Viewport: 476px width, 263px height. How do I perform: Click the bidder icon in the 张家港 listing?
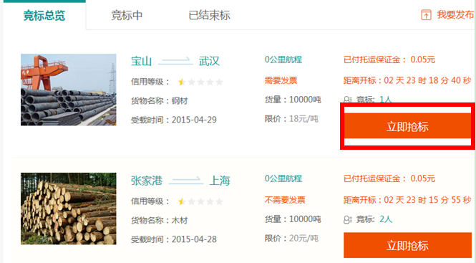tap(348, 219)
